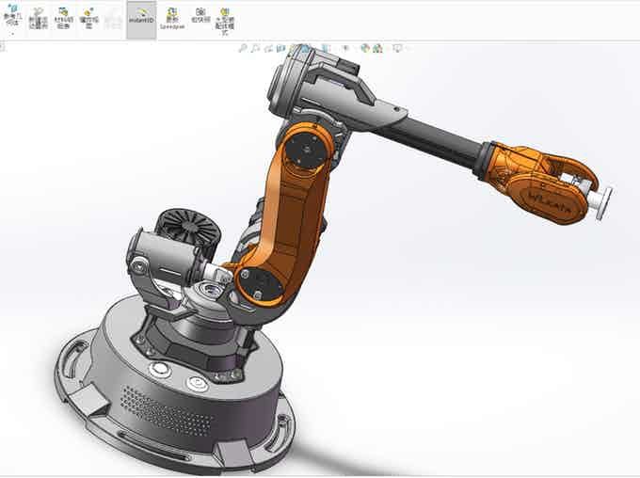This screenshot has width=640, height=478.
Task: Click the Apply Scene icon
Action: 377,48
